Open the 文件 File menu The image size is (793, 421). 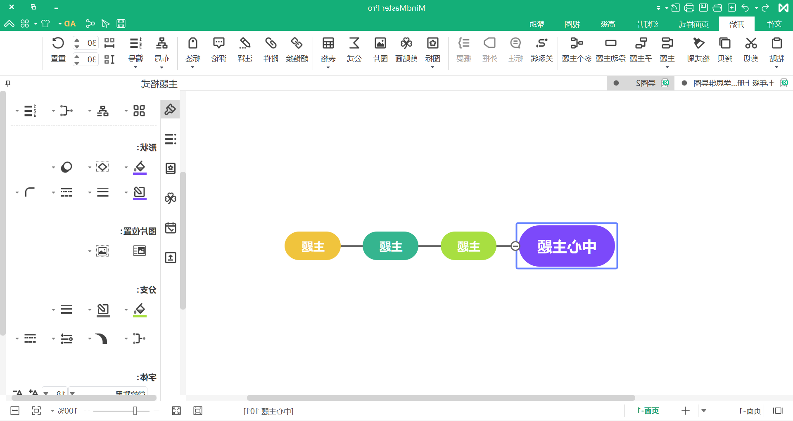[774, 24]
